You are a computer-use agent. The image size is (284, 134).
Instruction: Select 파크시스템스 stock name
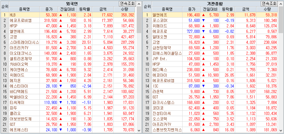[163, 103]
